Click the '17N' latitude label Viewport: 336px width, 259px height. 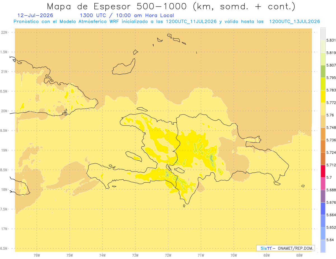(5, 229)
